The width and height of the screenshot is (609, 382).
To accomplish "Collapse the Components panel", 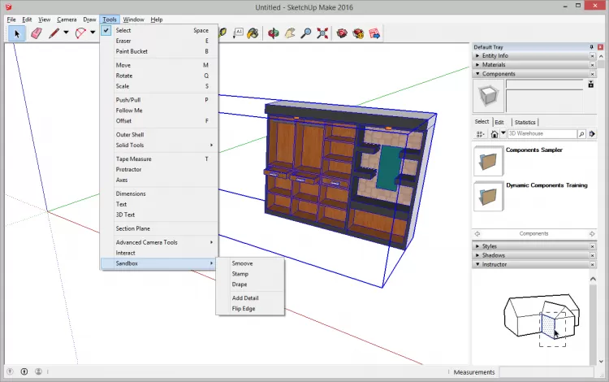I will pos(499,74).
